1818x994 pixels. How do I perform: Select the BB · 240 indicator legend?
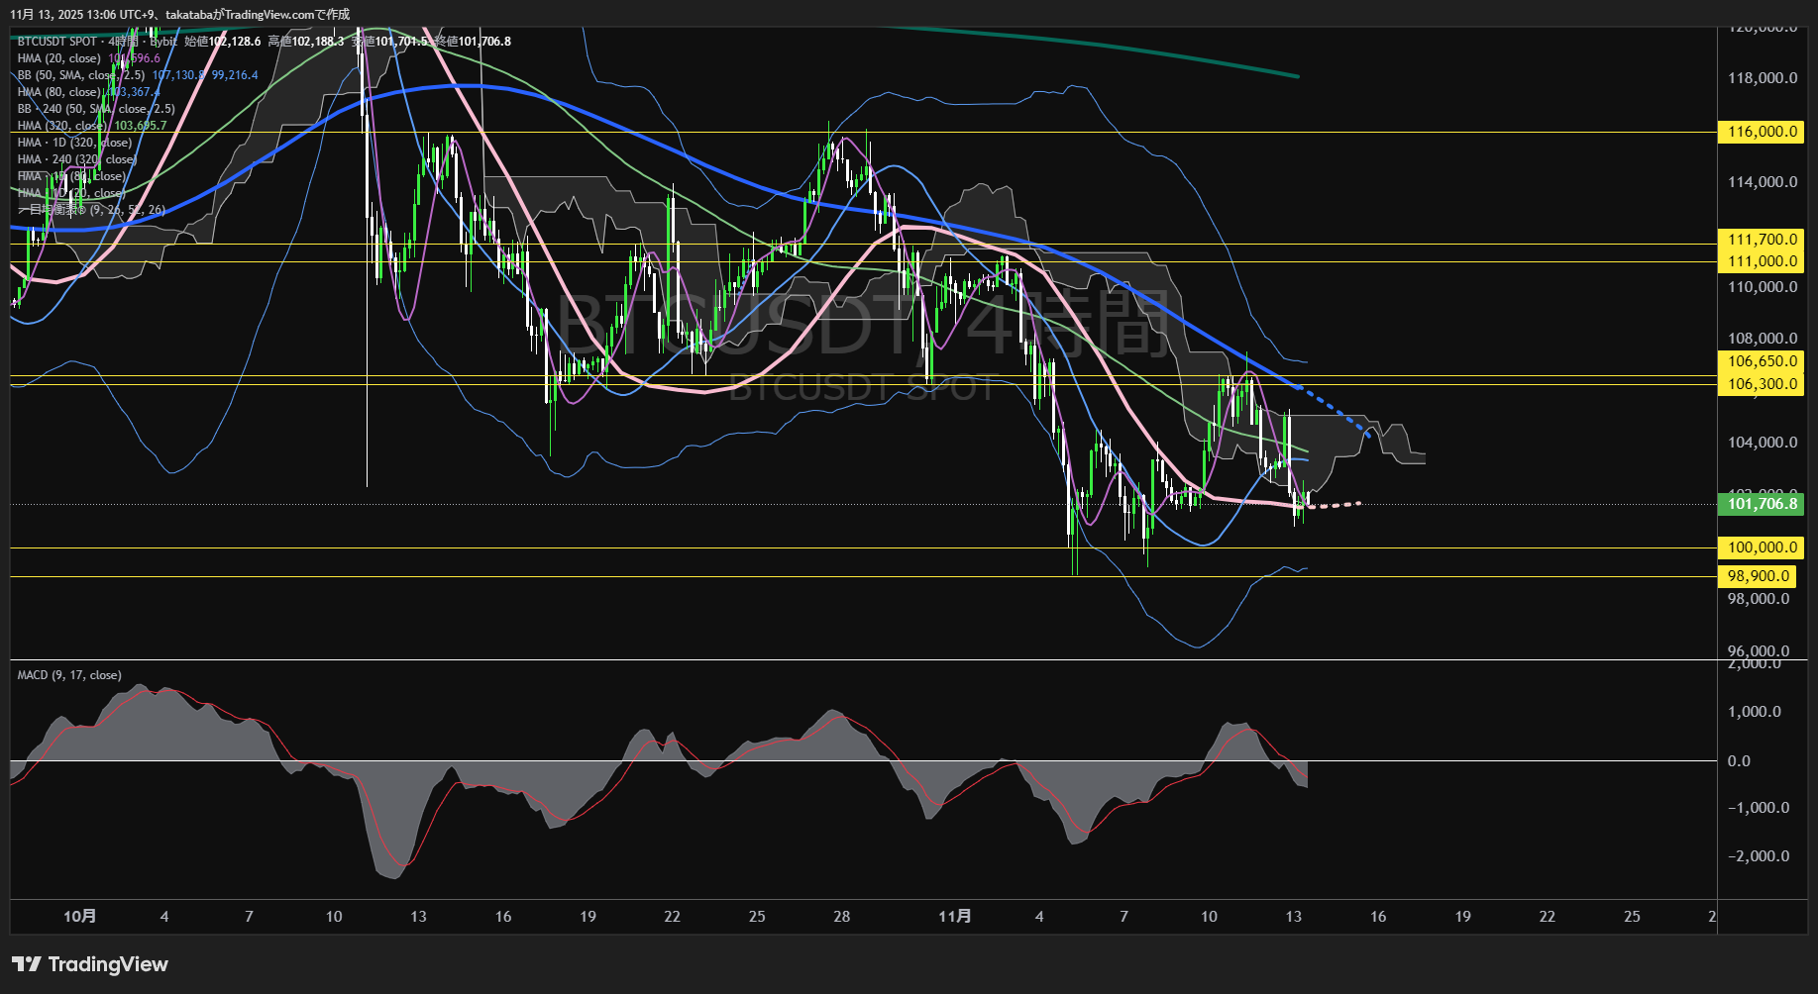[95, 109]
